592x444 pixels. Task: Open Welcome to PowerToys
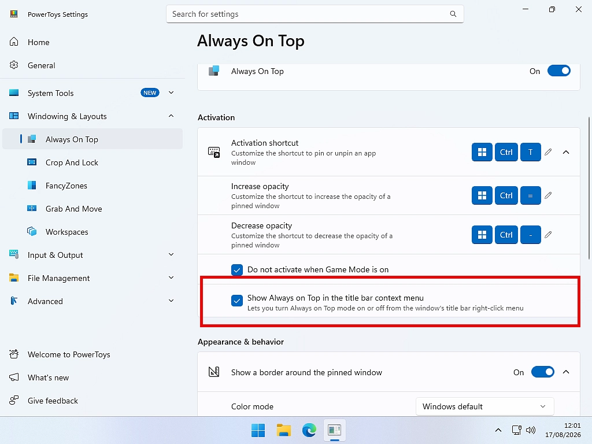(x=92, y=354)
